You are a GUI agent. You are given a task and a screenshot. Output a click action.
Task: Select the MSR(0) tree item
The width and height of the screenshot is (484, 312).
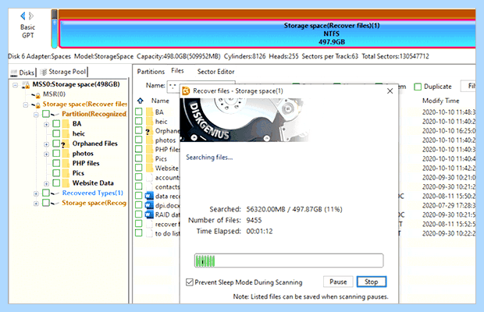tap(54, 94)
